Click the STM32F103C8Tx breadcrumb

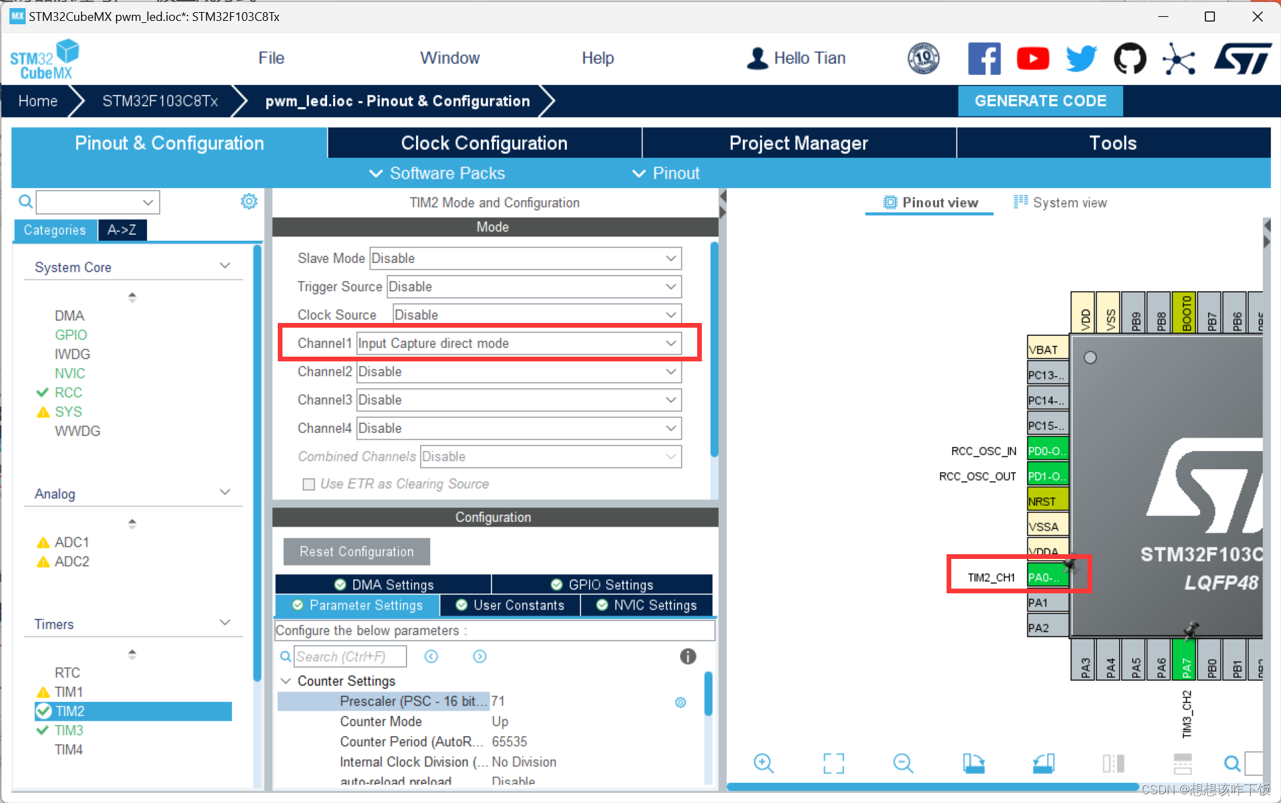(160, 101)
